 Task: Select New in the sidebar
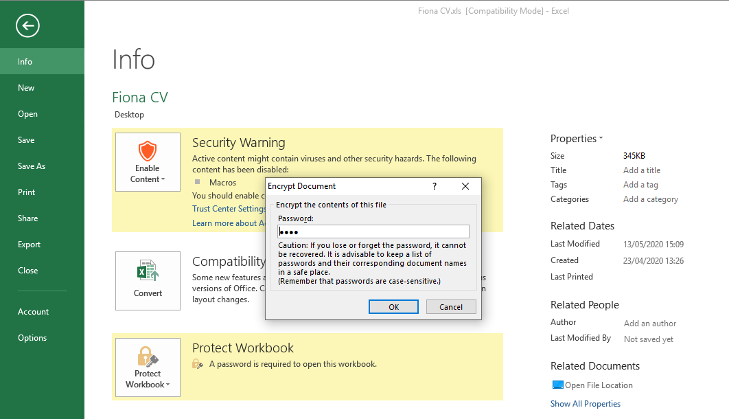(43, 87)
